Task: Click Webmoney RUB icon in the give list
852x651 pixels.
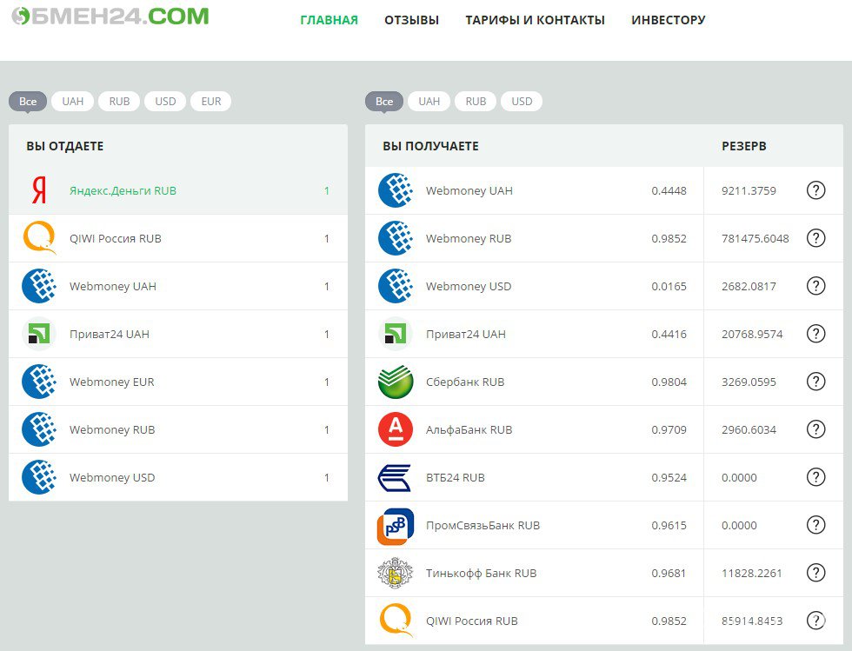Action: click(x=39, y=429)
